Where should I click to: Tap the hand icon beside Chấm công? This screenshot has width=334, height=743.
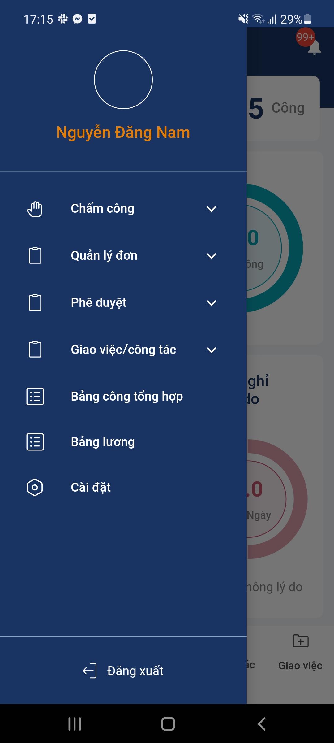pos(35,209)
